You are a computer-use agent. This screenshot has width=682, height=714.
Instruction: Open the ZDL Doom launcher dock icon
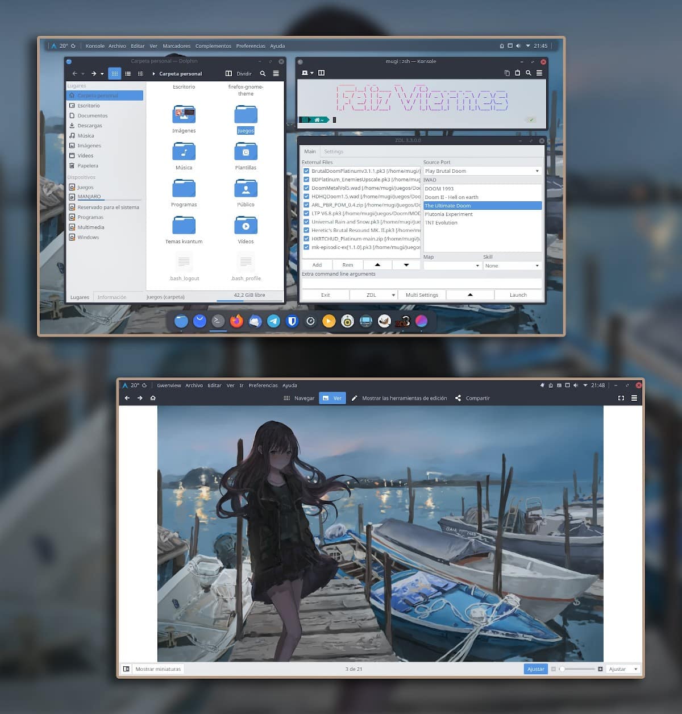pos(402,321)
